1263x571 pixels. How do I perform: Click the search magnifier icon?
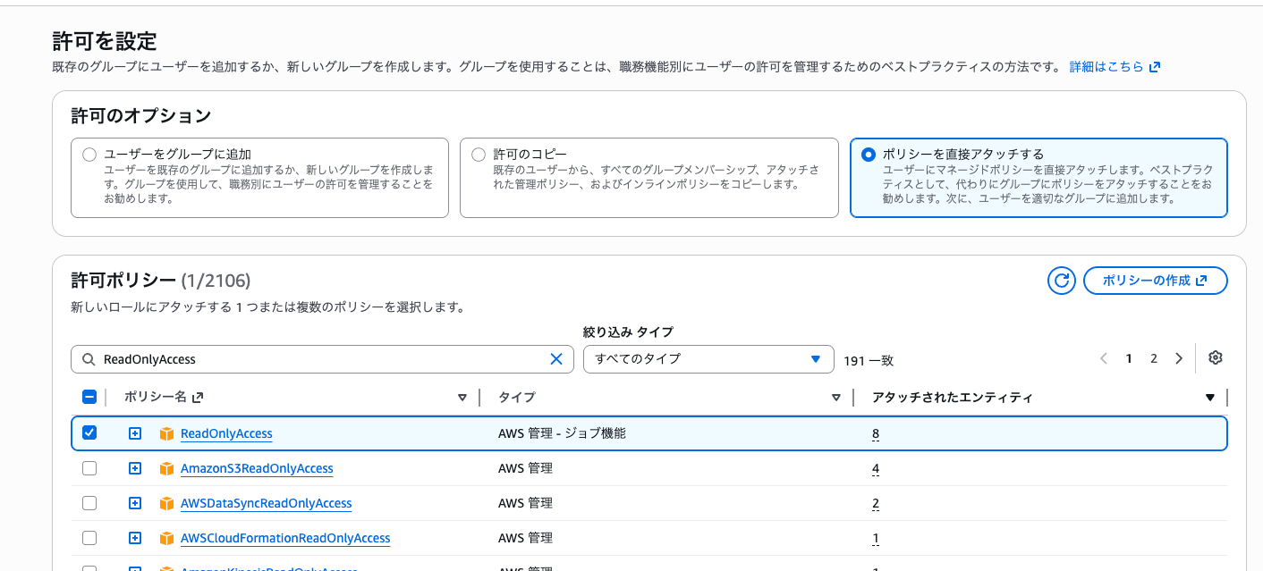(x=89, y=359)
